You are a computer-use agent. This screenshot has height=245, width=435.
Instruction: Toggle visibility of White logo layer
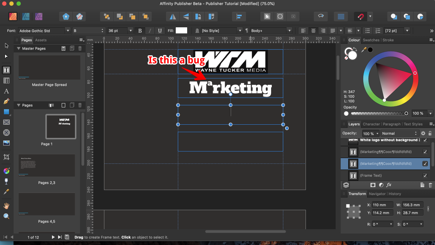click(x=425, y=140)
